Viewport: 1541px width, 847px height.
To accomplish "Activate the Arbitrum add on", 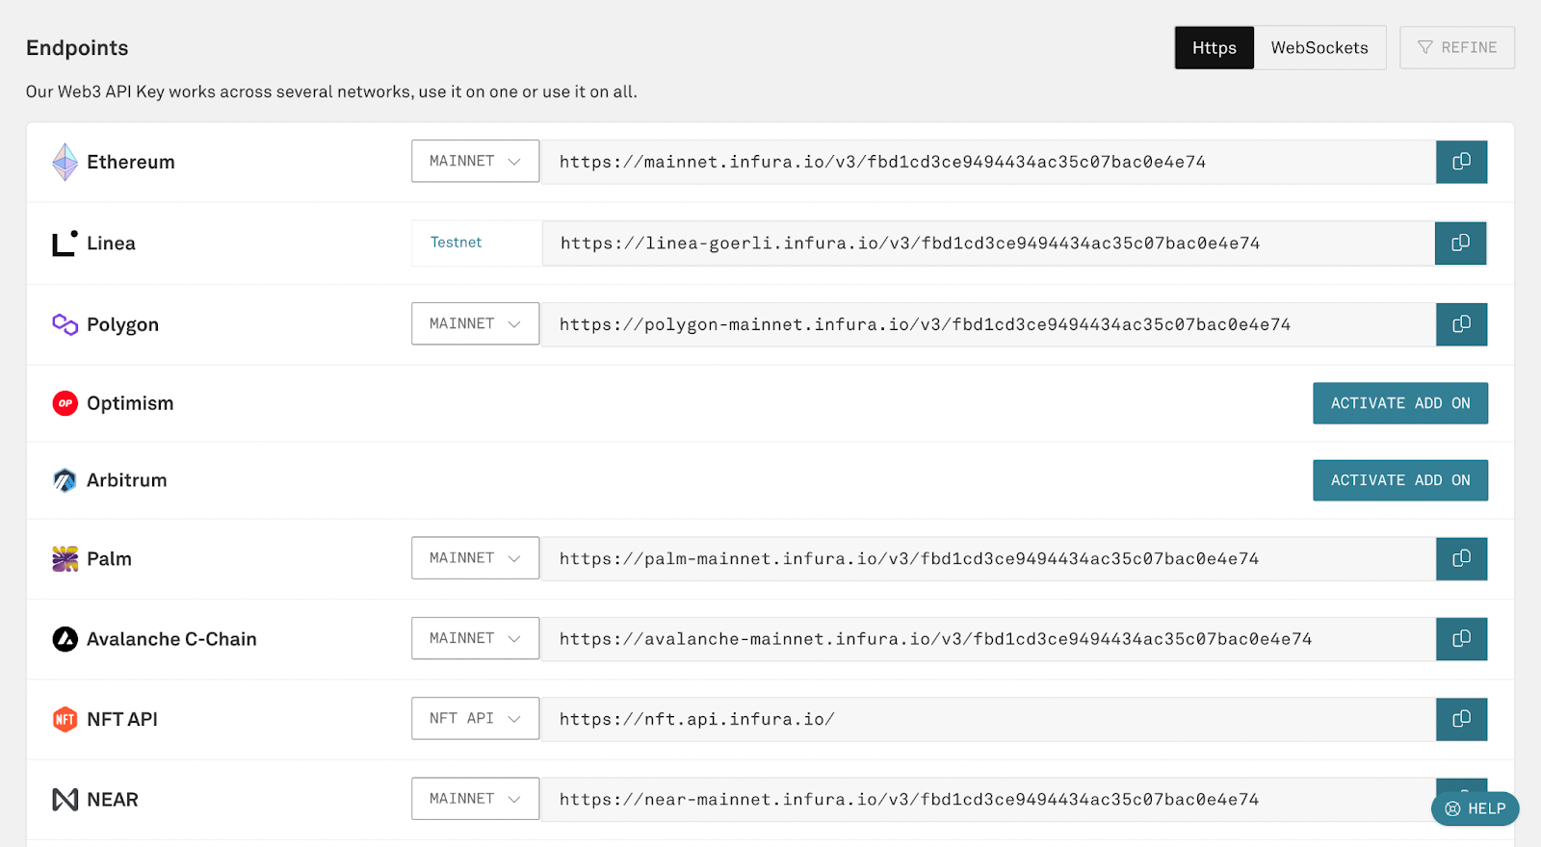I will (x=1400, y=480).
